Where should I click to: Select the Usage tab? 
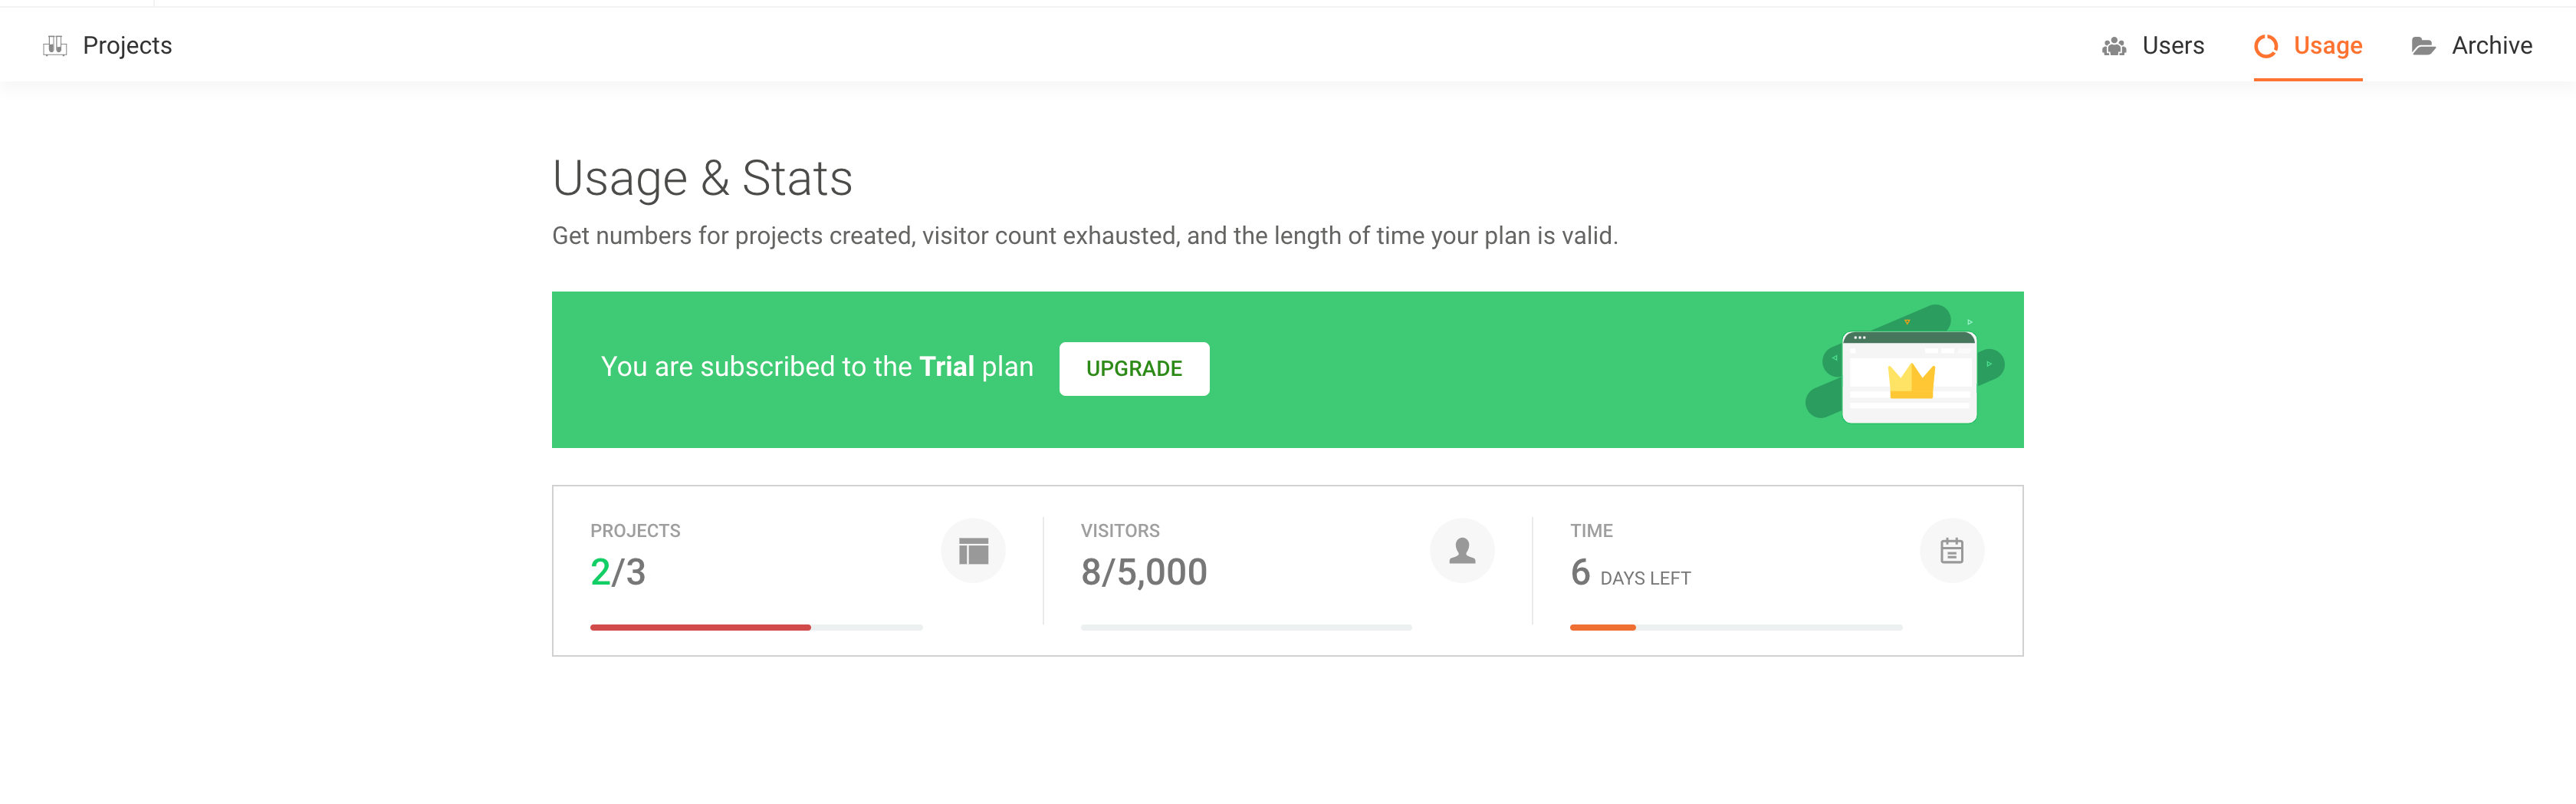tap(2327, 46)
